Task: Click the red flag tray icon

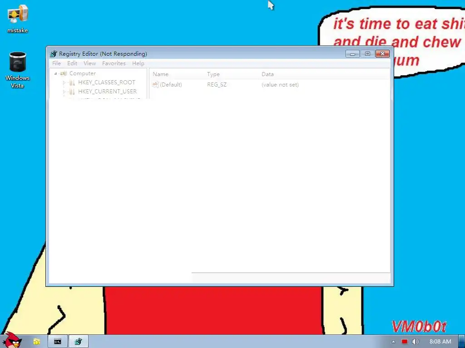Action: 405,342
